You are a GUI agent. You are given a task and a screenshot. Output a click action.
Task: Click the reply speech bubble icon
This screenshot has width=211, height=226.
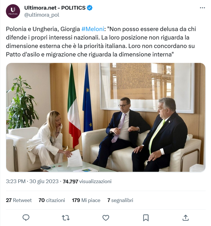coord(26,218)
